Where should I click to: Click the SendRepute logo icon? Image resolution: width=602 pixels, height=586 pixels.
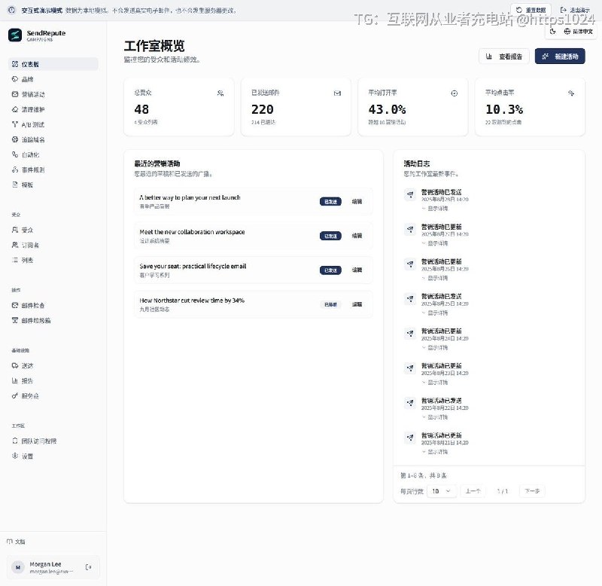click(15, 35)
